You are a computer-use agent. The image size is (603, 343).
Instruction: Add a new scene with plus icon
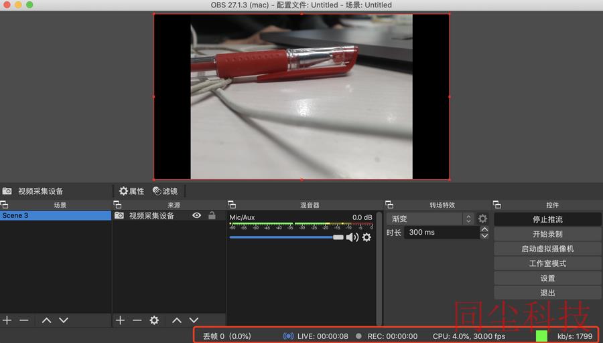7,320
